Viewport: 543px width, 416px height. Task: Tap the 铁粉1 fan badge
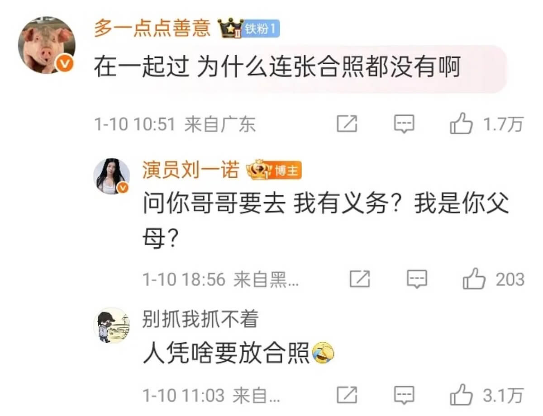pos(262,29)
